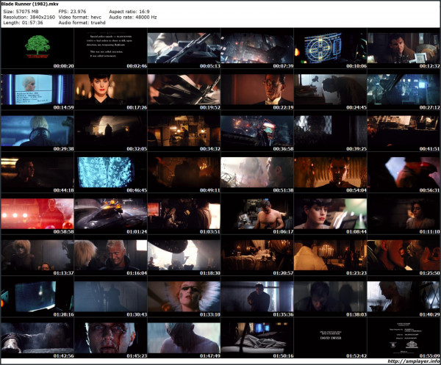The height and width of the screenshot is (365, 441).
Task: Open the frame stamped 00:46:45
Action: click(110, 173)
